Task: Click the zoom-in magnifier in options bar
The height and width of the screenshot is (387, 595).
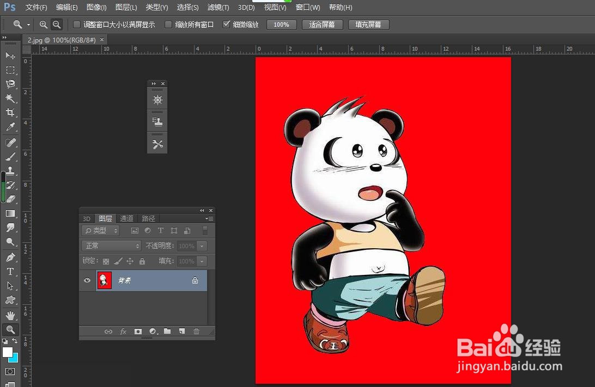Action: point(44,24)
